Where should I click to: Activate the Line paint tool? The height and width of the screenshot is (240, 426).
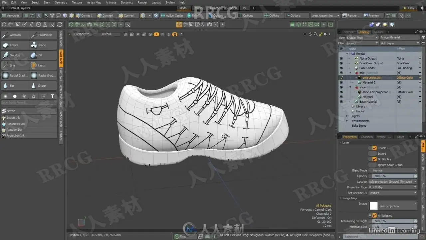[15, 65]
